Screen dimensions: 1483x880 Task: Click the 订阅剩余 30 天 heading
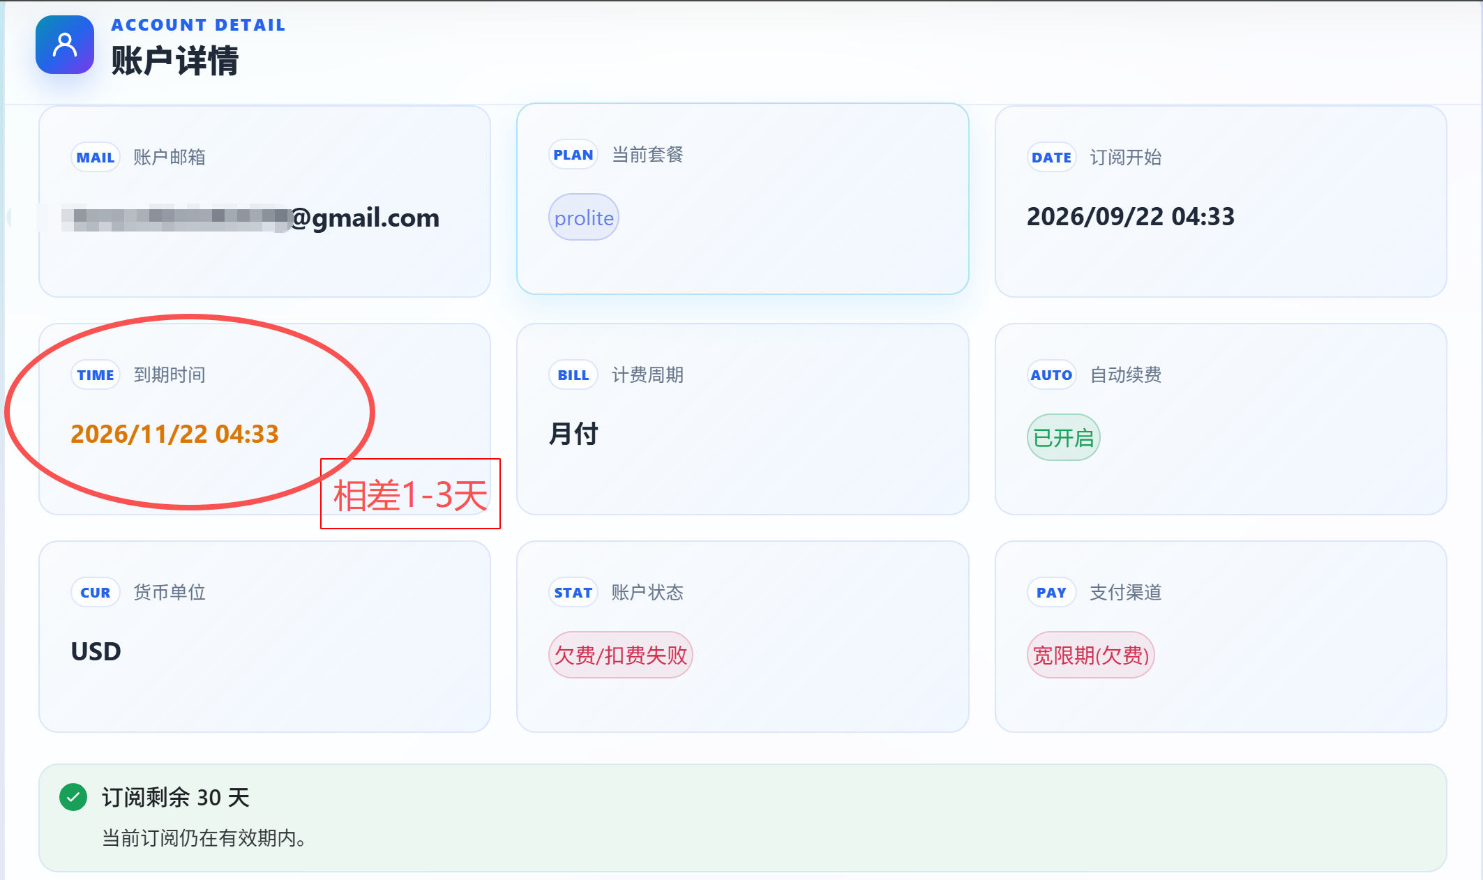coord(176,797)
